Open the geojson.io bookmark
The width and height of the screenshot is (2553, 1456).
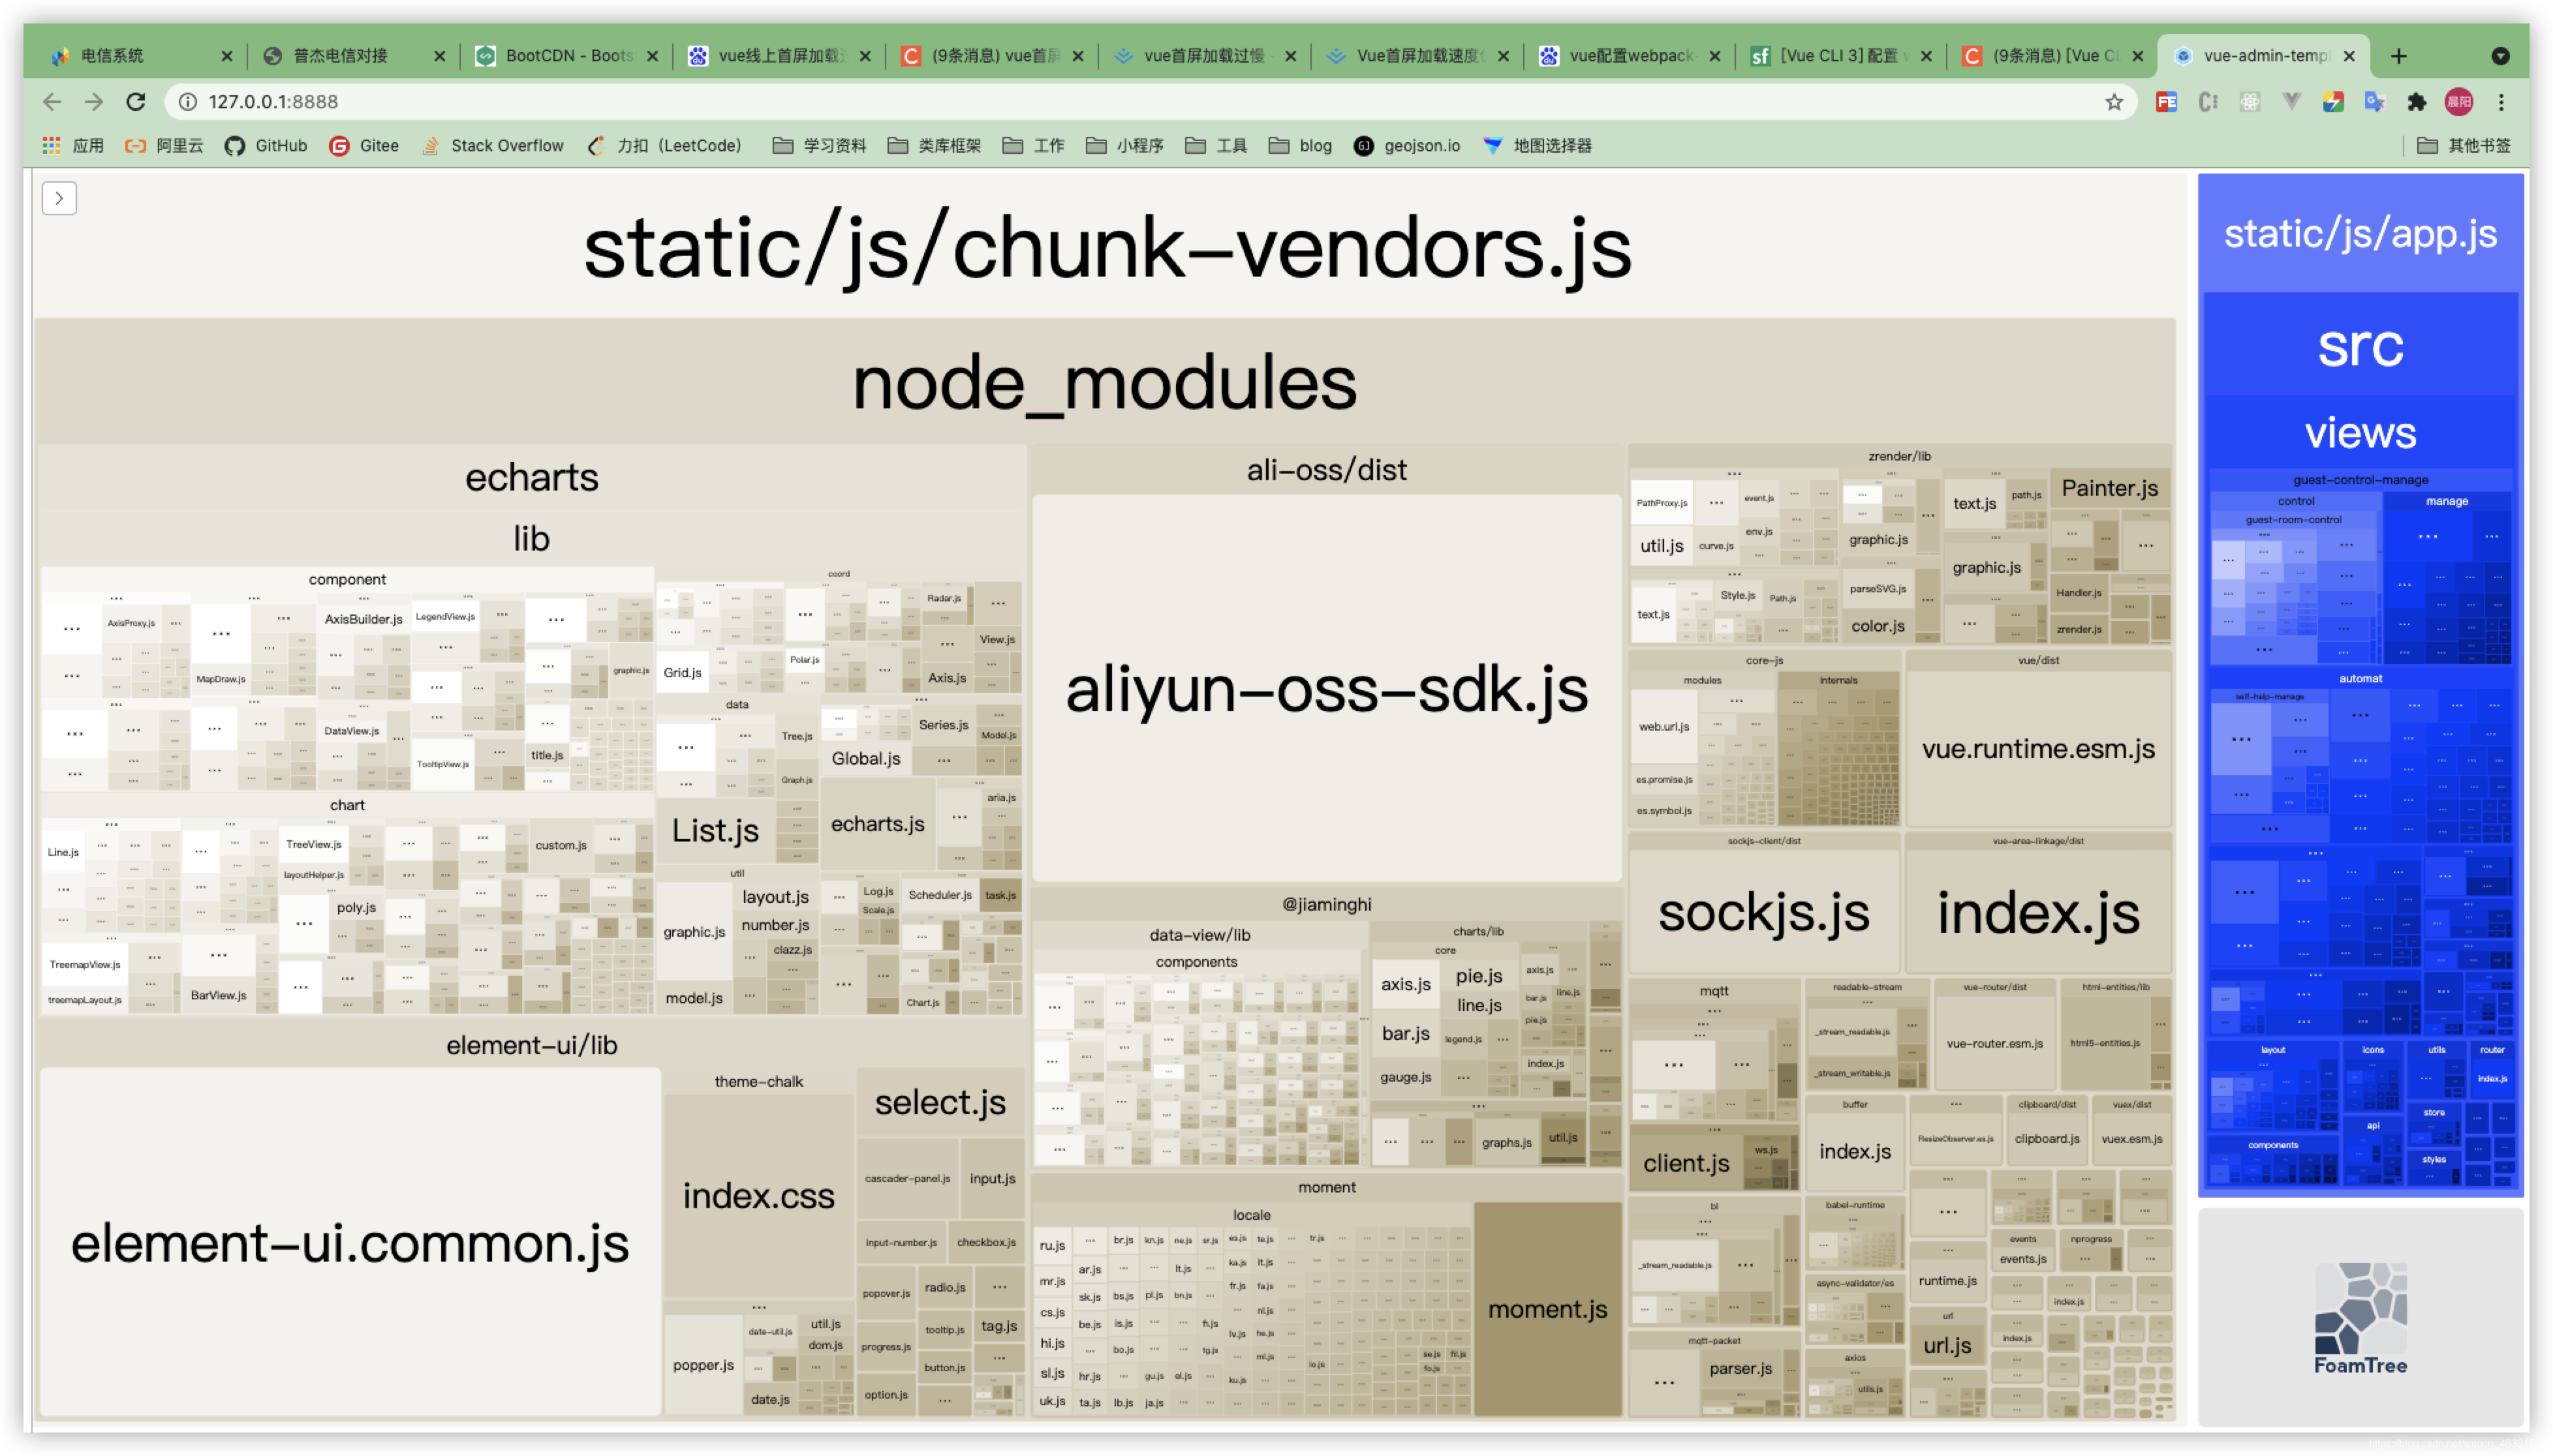pyautogui.click(x=1406, y=146)
